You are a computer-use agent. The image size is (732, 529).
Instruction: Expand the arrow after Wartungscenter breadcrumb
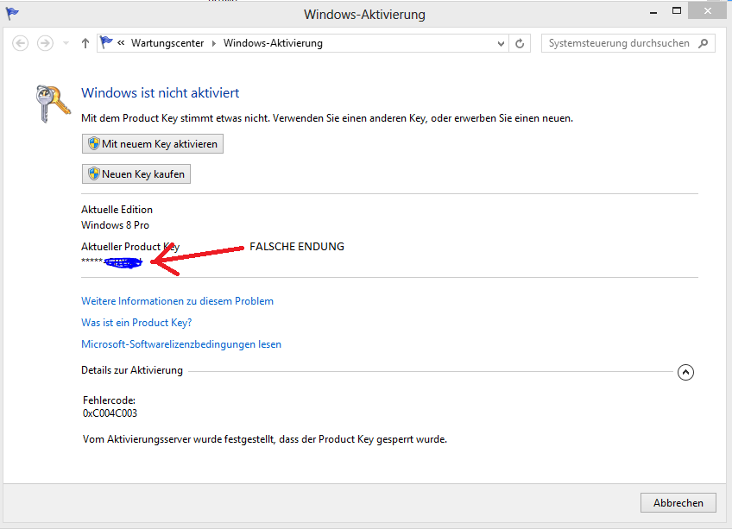click(x=214, y=43)
